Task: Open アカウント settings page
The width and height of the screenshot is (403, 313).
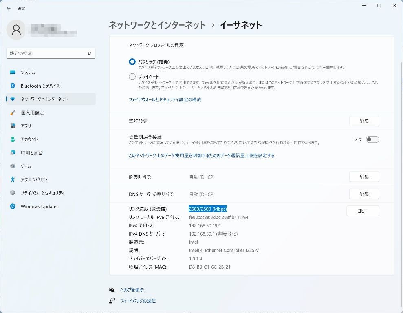Action: point(29,139)
